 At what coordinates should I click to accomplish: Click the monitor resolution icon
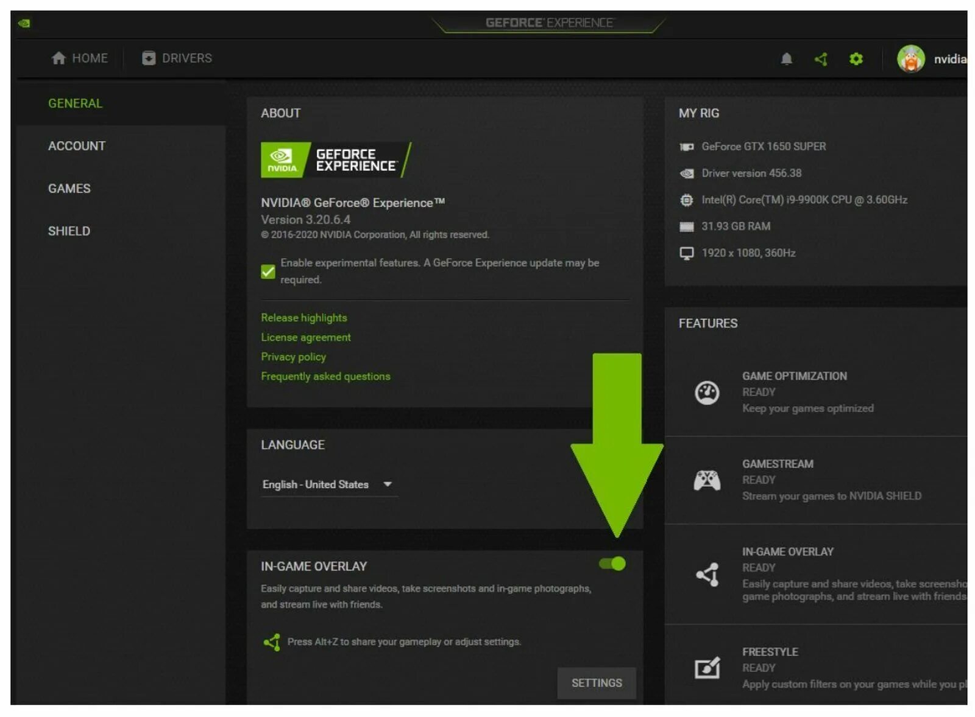tap(686, 253)
